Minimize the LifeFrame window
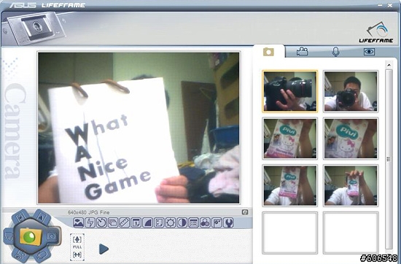This screenshot has width=401, height=264. [380, 5]
